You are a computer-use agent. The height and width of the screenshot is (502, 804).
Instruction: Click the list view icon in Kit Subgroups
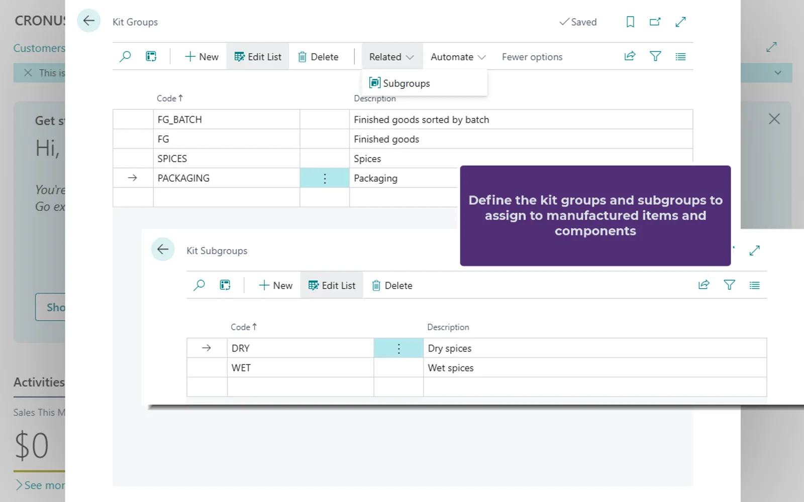[754, 285]
